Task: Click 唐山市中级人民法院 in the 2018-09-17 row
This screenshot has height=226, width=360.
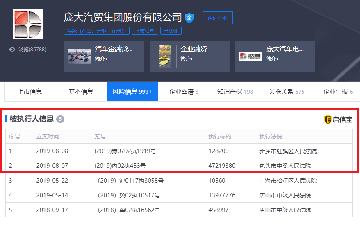Action: [285, 210]
